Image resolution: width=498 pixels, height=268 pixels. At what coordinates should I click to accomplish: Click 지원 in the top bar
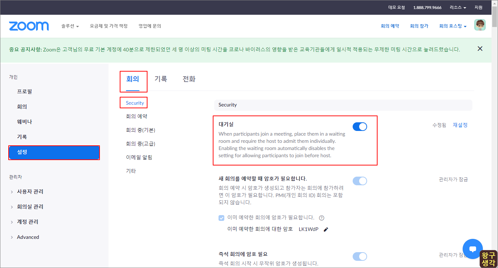pyautogui.click(x=478, y=8)
